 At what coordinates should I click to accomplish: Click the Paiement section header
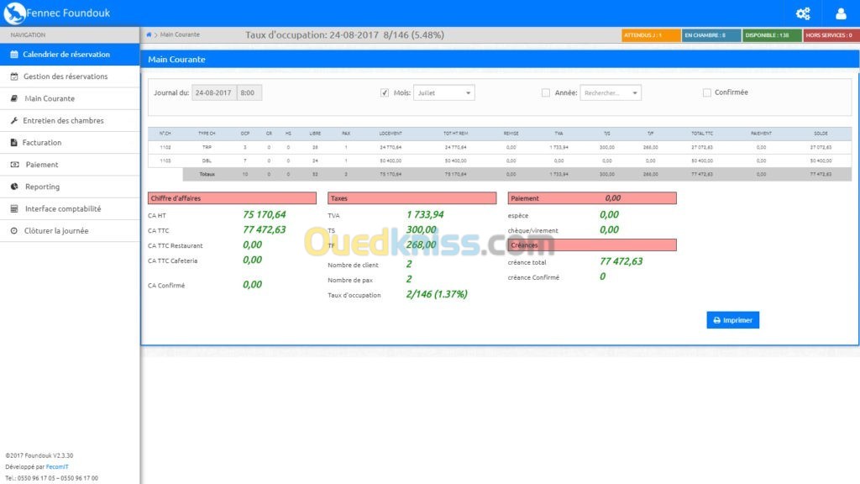pos(592,198)
